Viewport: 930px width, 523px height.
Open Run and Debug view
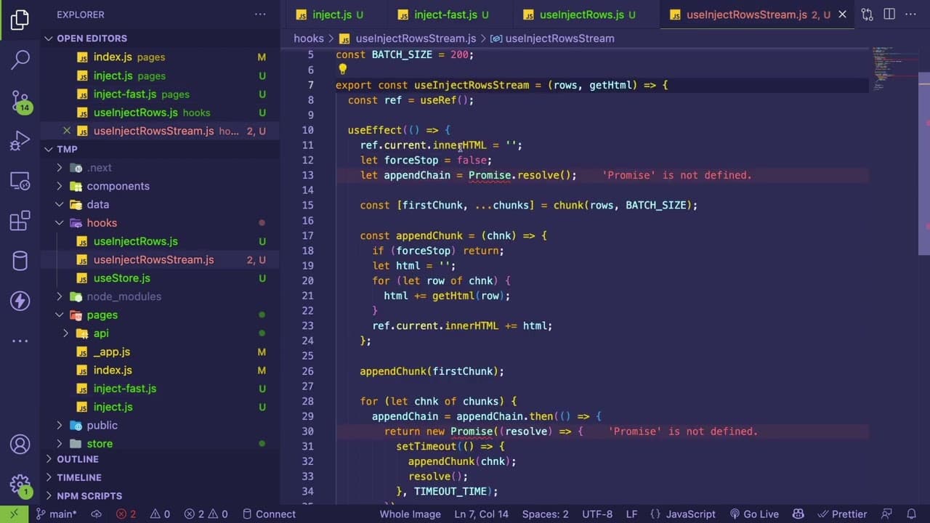[x=20, y=140]
